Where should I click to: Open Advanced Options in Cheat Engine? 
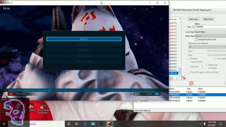click(142, 110)
